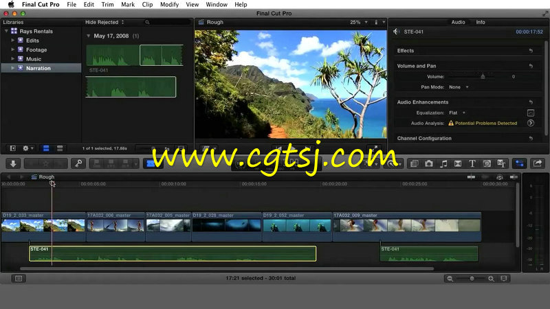Open the File menu
Image resolution: width=550 pixels, height=309 pixels.
pos(71,4)
